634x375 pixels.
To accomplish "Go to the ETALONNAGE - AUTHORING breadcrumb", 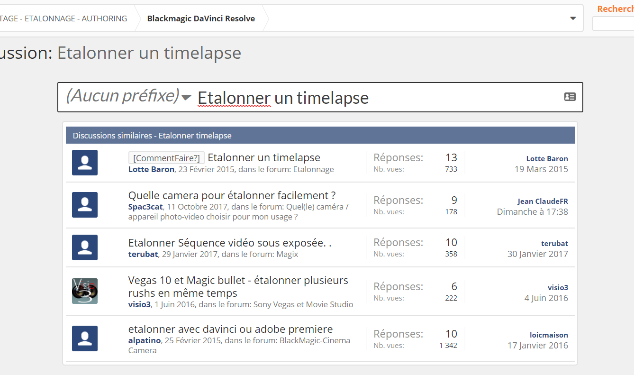I will (64, 18).
